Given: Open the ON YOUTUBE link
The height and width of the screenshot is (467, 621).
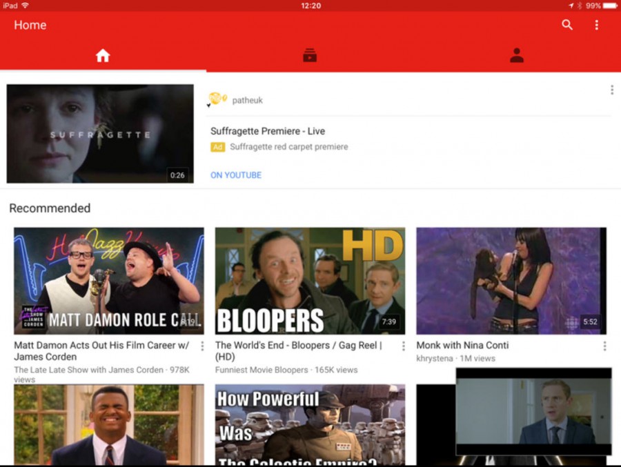Looking at the screenshot, I should tap(236, 175).
